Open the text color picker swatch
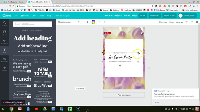This screenshot has height=112, width=200. click(93, 22)
